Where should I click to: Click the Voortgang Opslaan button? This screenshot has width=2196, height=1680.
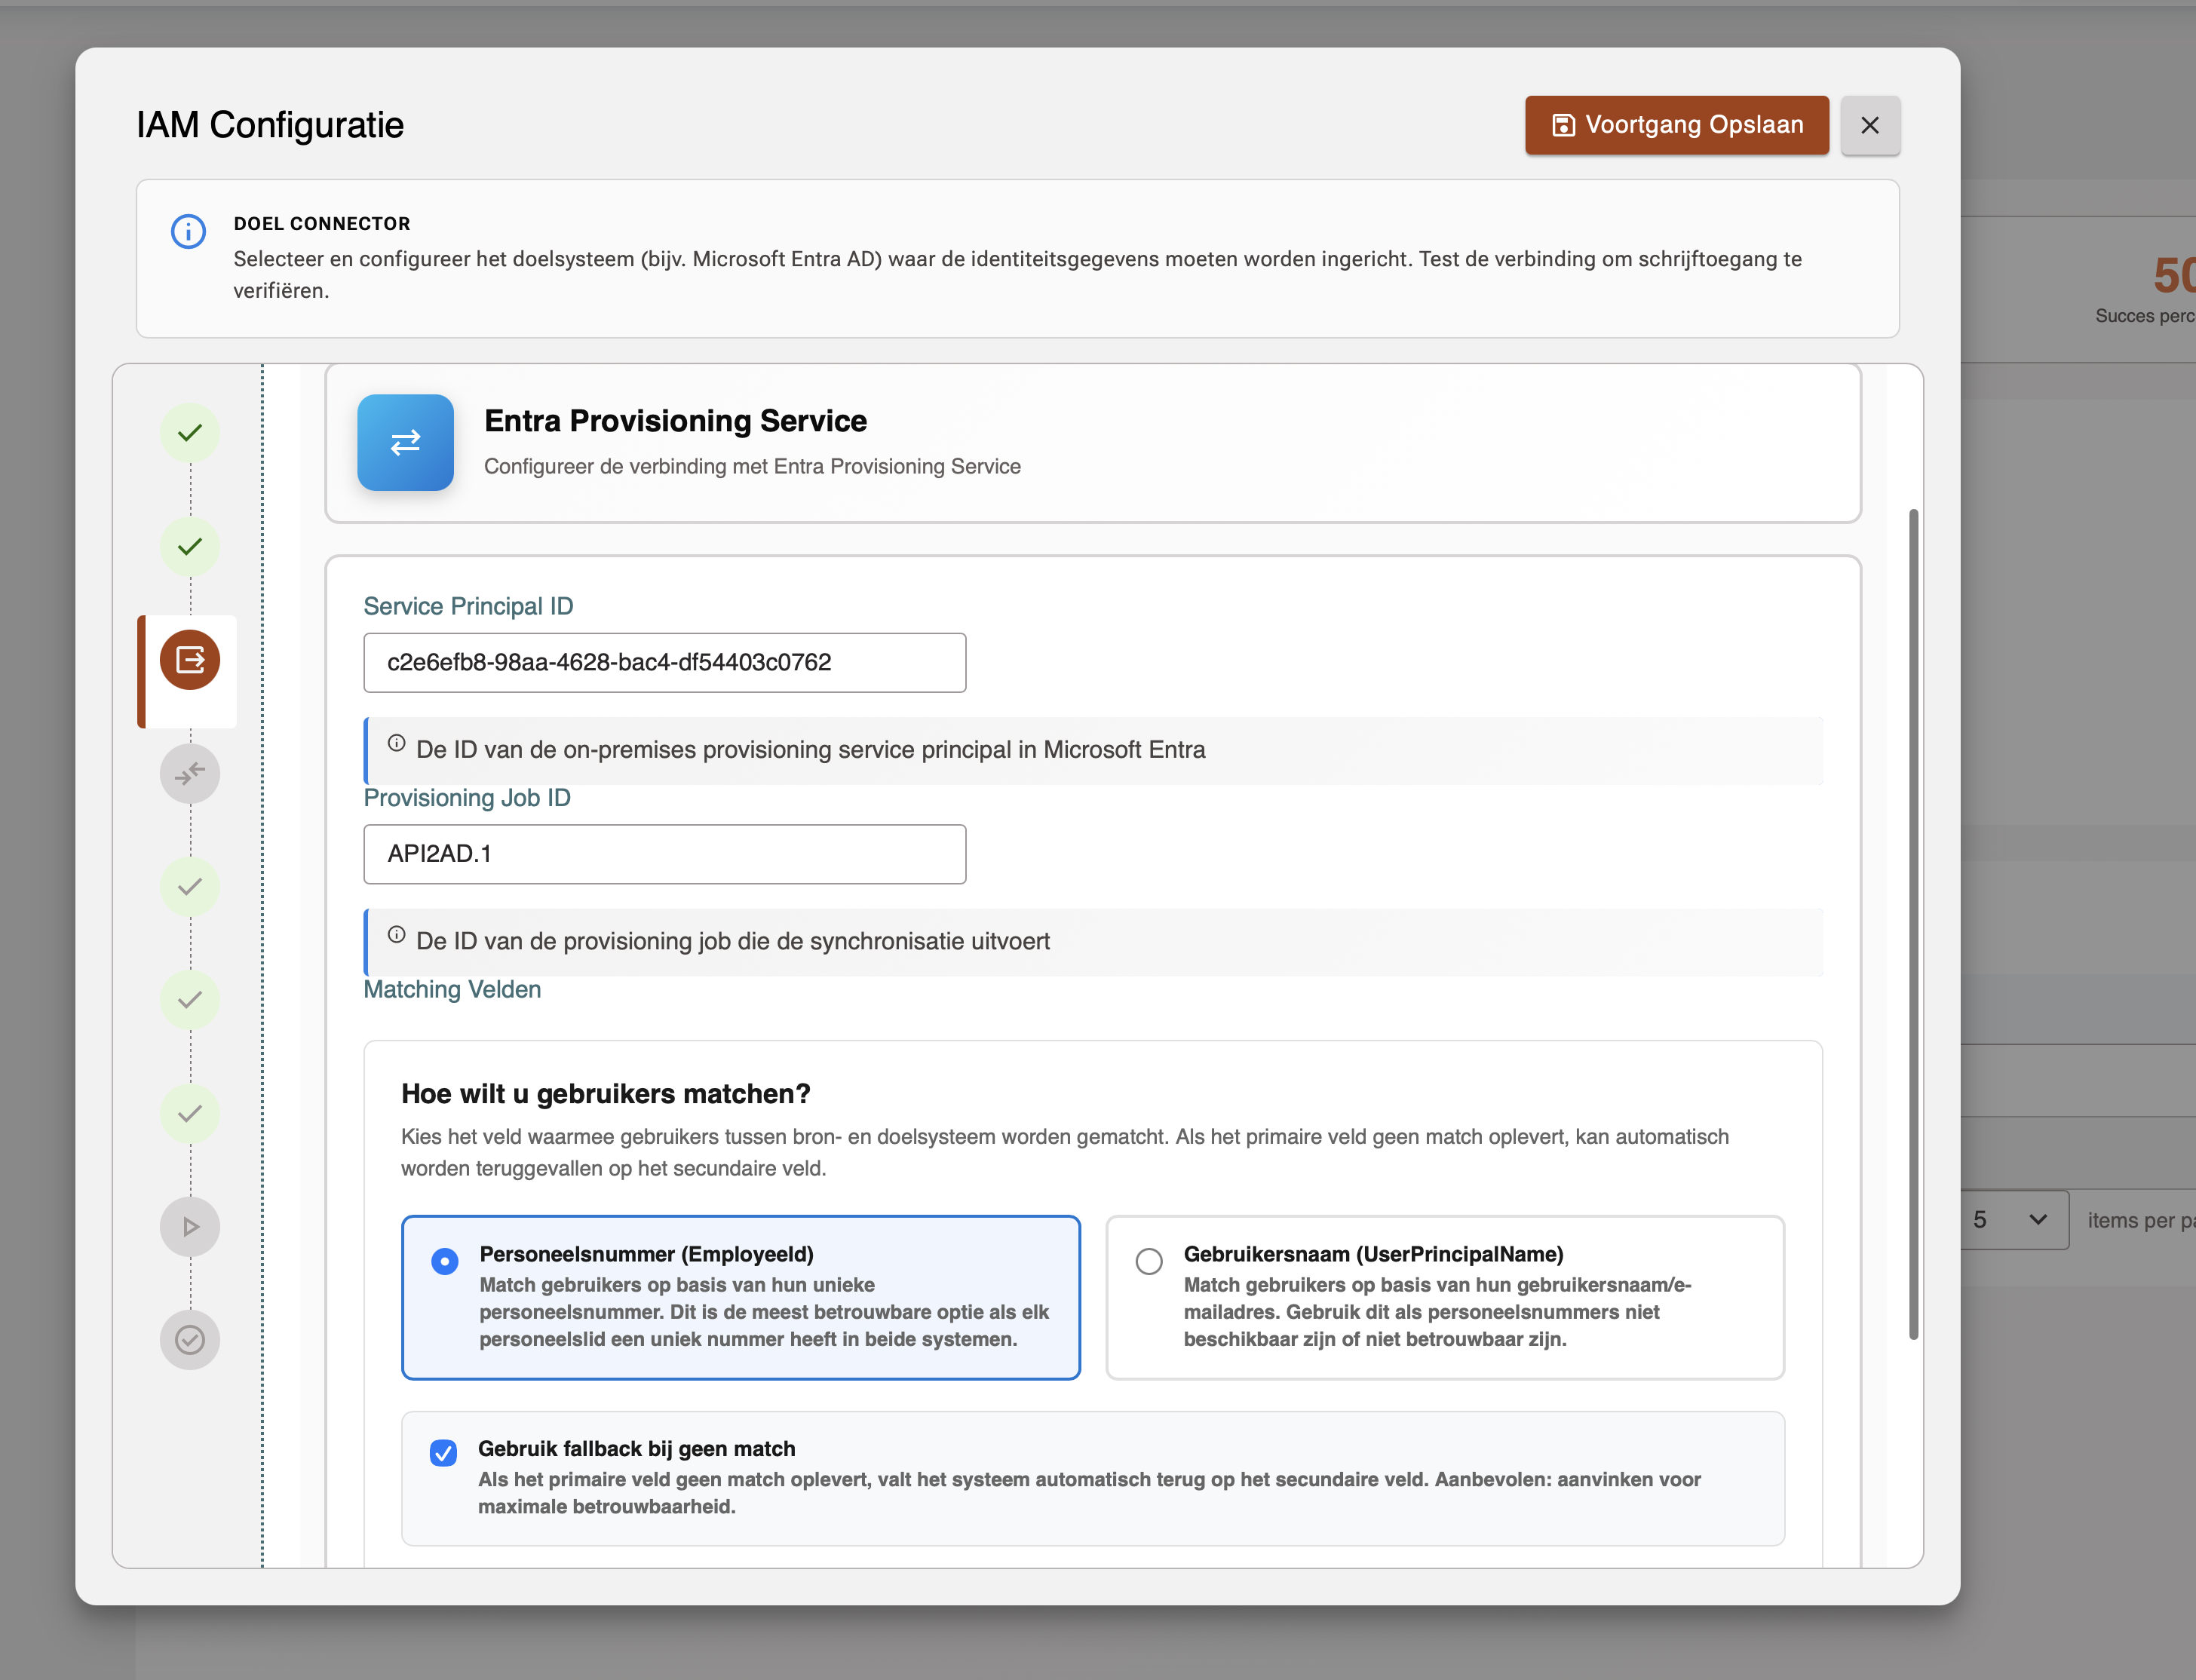(x=1676, y=124)
